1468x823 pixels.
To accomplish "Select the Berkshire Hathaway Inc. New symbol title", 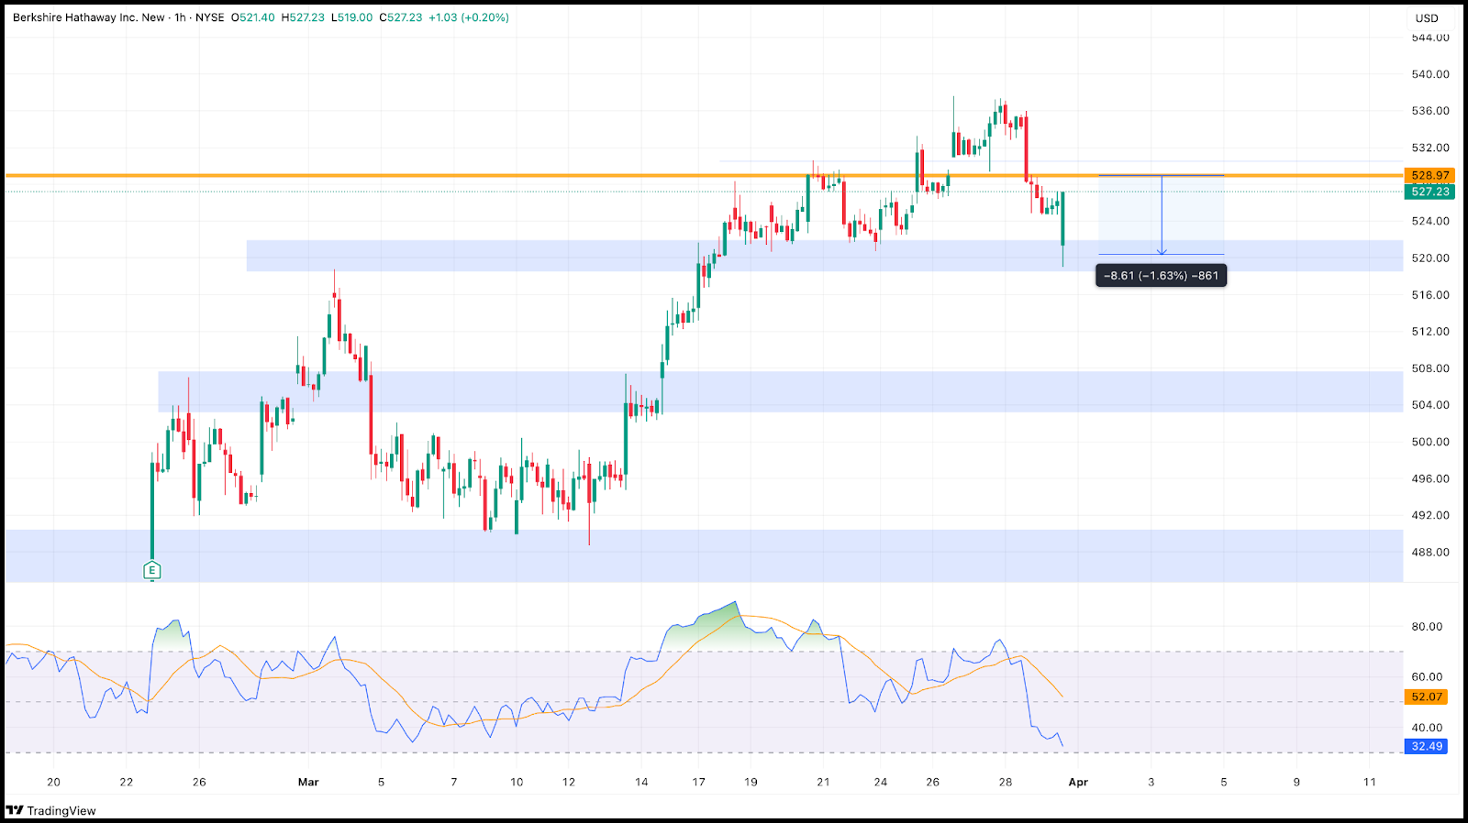I will click(89, 17).
